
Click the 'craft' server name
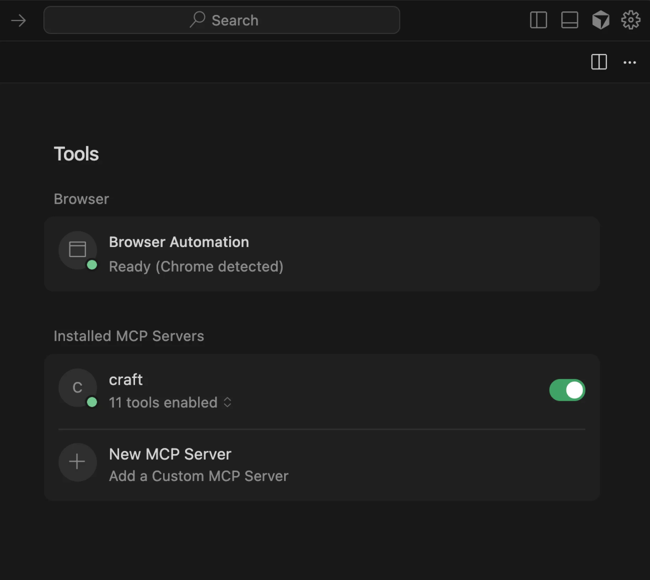coord(126,379)
